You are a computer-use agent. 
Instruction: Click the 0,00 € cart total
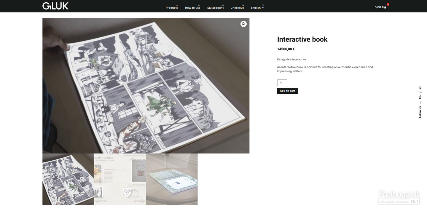point(379,7)
